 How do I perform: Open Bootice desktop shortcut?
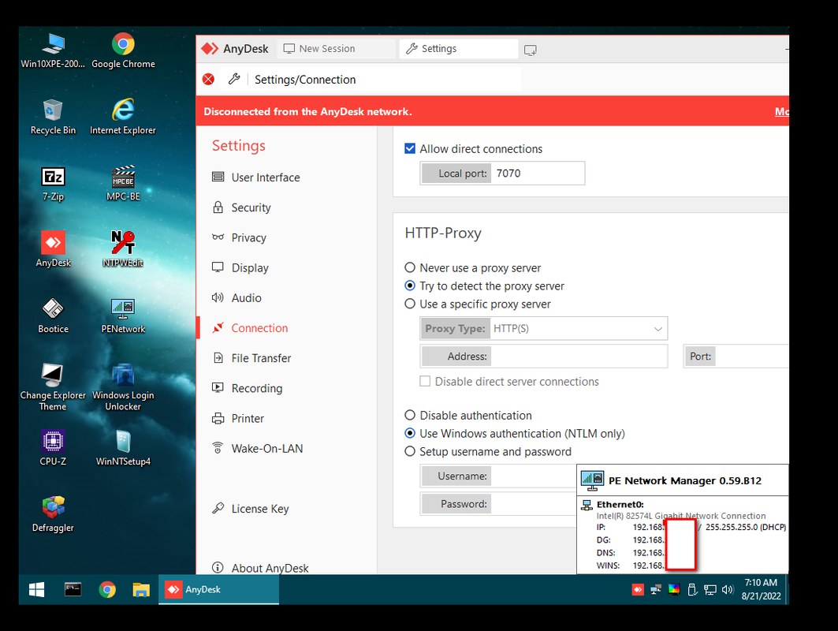click(x=53, y=315)
